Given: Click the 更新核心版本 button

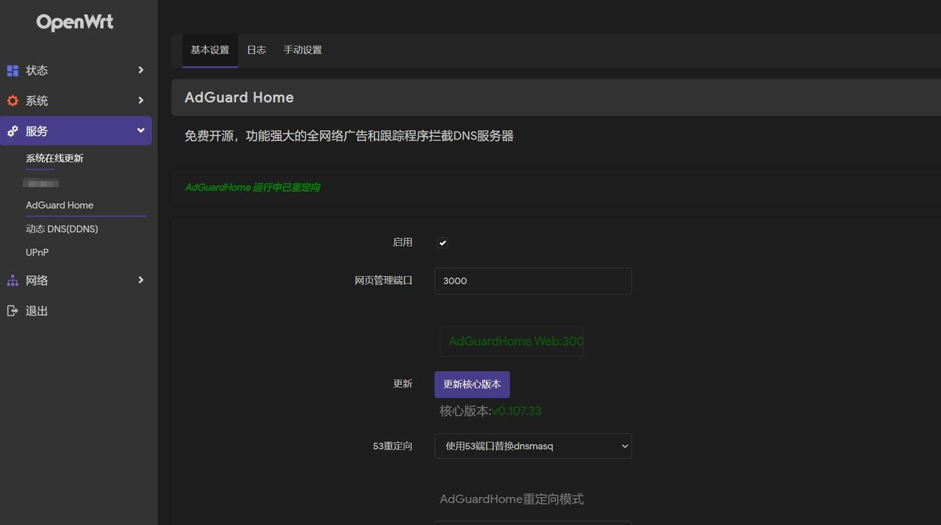Looking at the screenshot, I should (472, 384).
